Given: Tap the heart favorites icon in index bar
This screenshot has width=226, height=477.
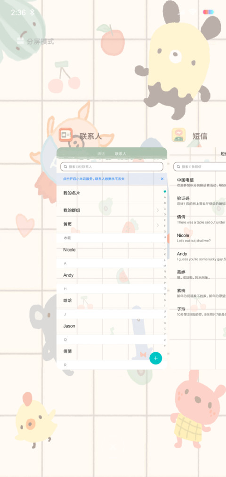Looking at the screenshot, I should [x=165, y=192].
